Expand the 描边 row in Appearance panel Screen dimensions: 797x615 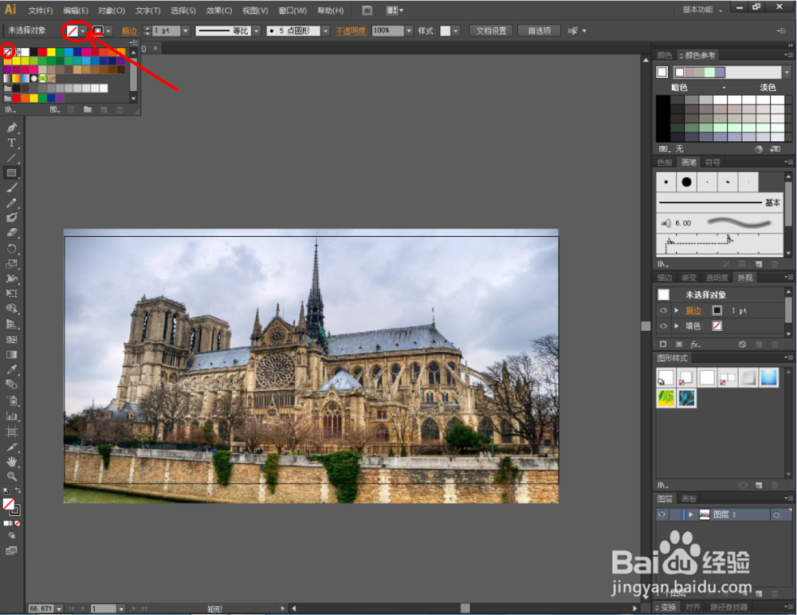(677, 310)
